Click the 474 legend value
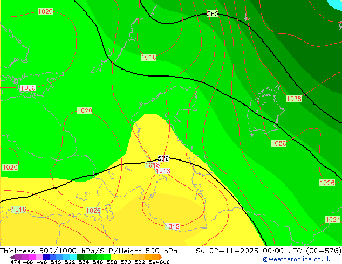 (16, 262)
